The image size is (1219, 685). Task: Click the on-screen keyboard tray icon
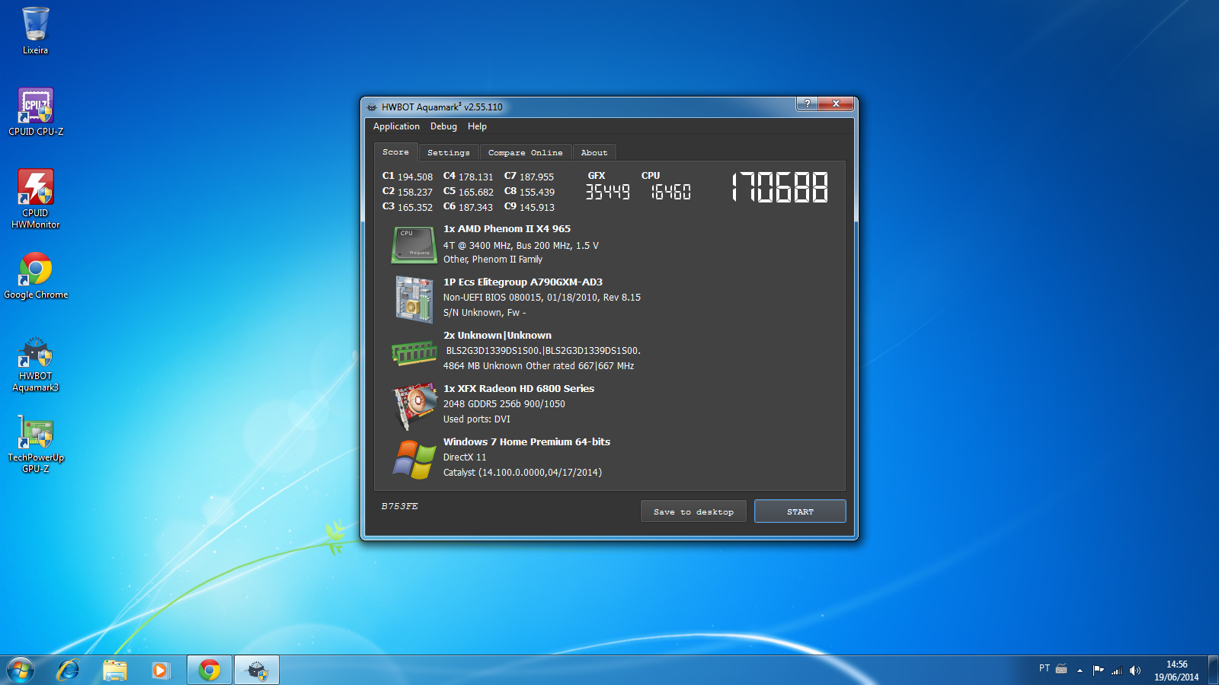click(x=1061, y=669)
